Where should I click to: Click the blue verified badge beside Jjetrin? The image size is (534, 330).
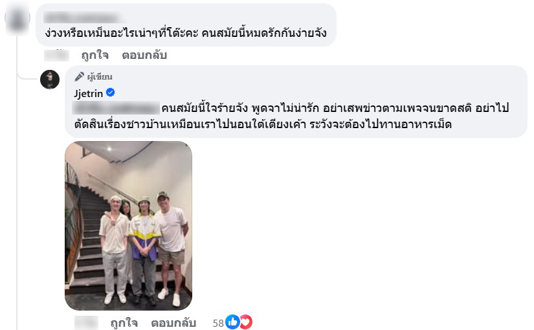[x=110, y=93]
